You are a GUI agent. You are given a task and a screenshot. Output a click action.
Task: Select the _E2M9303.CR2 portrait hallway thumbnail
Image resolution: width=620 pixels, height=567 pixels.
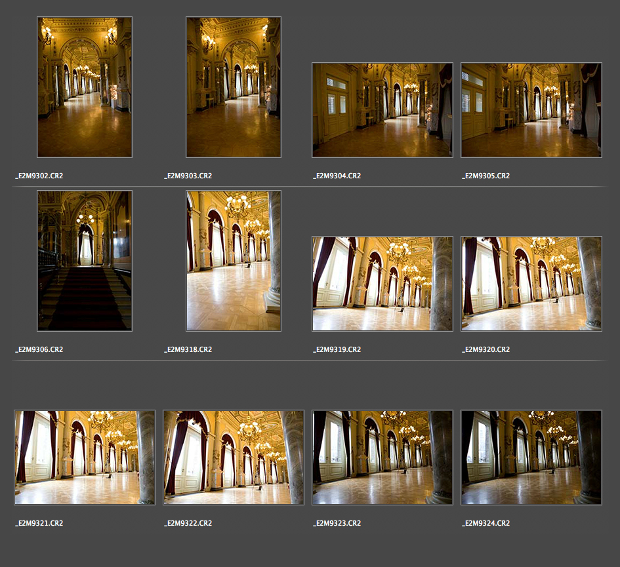pyautogui.click(x=234, y=87)
